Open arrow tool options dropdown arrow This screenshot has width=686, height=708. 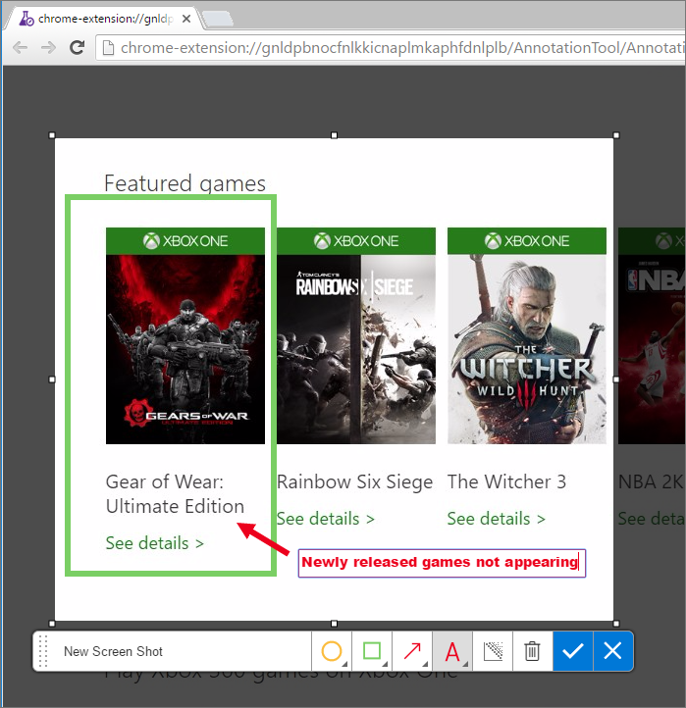pyautogui.click(x=425, y=664)
